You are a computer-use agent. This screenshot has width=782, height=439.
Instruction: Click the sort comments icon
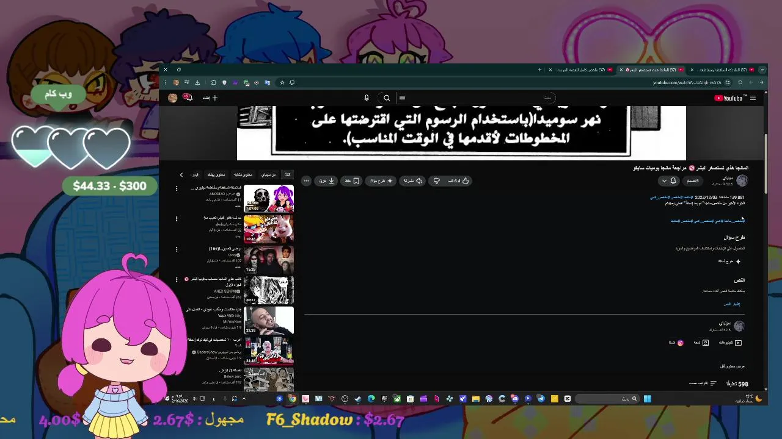pos(712,384)
